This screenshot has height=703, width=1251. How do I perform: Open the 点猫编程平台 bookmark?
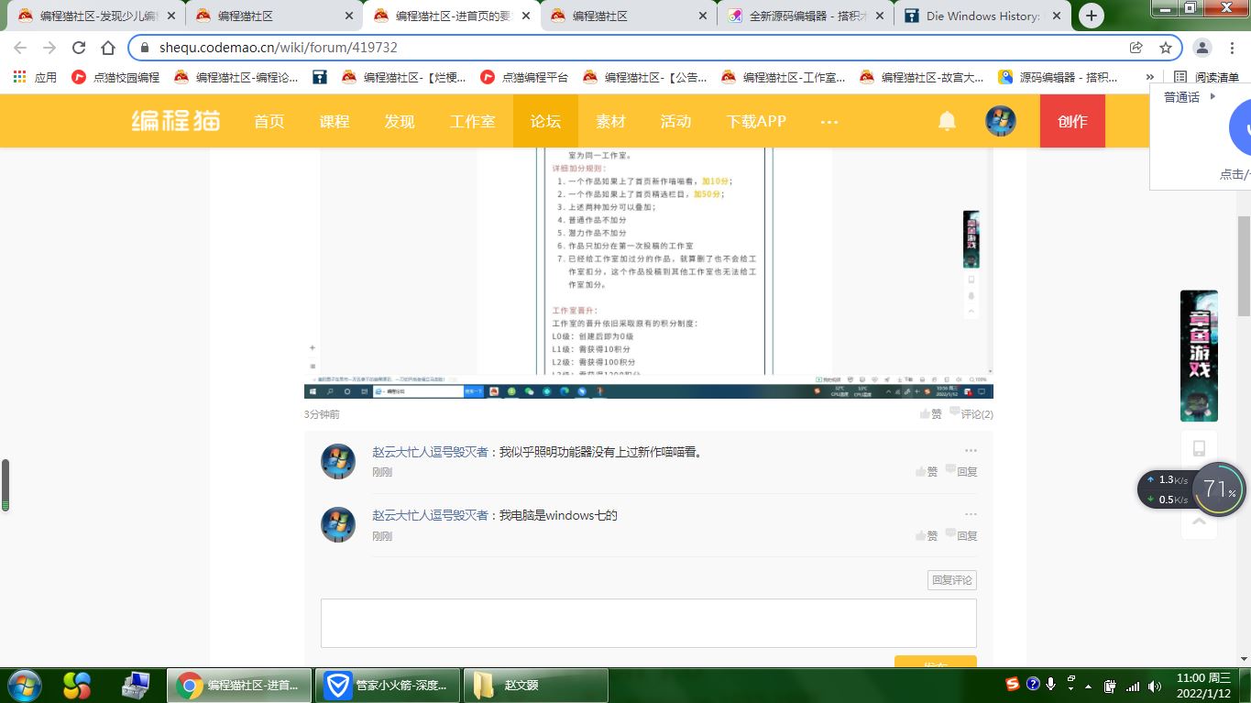pyautogui.click(x=525, y=78)
